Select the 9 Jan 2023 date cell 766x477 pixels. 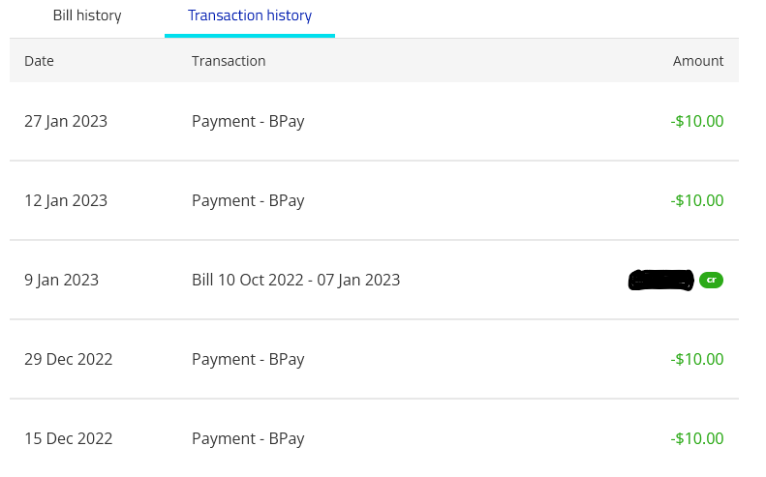tap(62, 280)
